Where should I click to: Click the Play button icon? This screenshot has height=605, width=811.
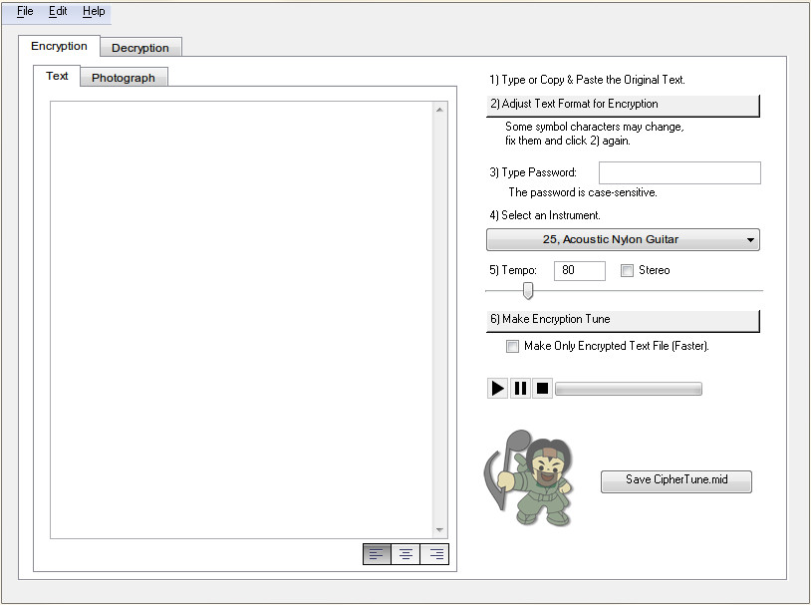pos(497,388)
